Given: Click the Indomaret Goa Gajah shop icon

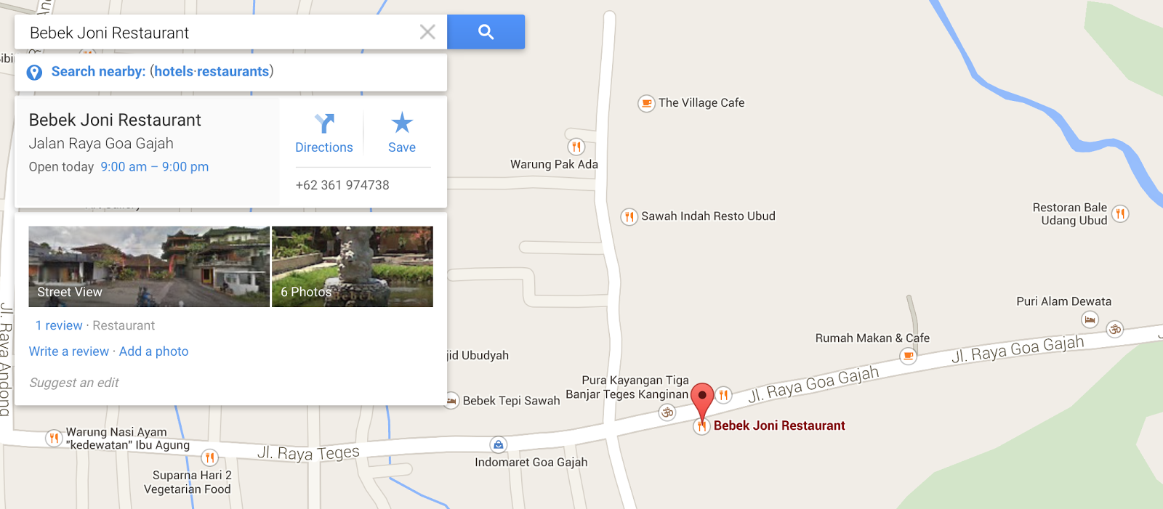Looking at the screenshot, I should click(x=498, y=444).
